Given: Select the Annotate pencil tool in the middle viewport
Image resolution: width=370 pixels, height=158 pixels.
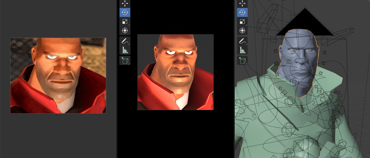Looking at the screenshot, I should point(125,41).
